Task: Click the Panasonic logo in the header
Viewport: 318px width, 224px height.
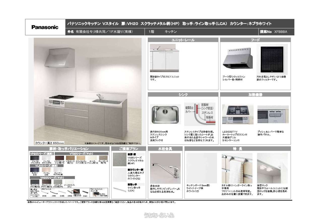Action: 45,27
